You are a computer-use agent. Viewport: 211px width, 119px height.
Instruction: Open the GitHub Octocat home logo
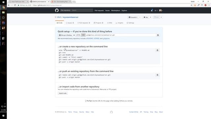[x=57, y=10]
